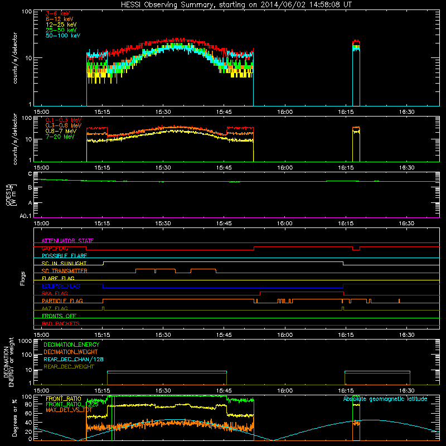
Task: Click the FRONTS_OFF flag label
Action: pos(59,316)
